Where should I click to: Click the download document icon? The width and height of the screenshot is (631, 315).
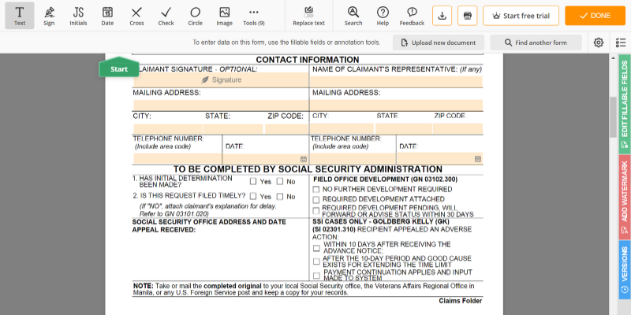pos(442,16)
